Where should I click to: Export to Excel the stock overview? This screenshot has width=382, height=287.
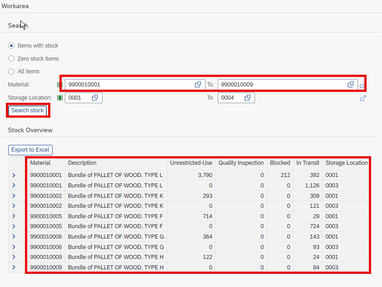(x=30, y=150)
